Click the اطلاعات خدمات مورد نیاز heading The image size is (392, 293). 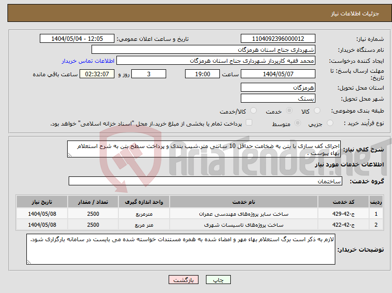click(x=349, y=164)
